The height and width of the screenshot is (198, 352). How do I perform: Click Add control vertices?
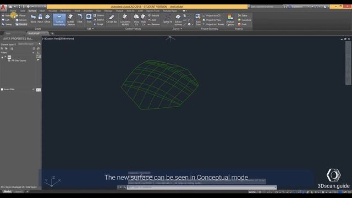(x=152, y=20)
